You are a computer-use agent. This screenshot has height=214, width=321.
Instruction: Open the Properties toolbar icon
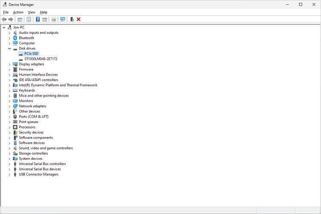[x=29, y=19]
